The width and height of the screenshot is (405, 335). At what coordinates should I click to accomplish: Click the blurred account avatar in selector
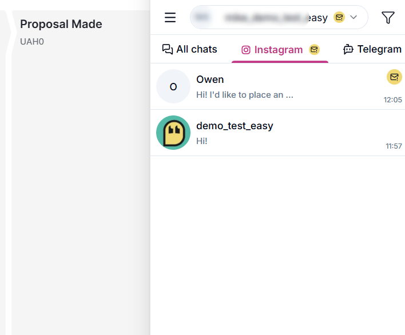pyautogui.click(x=202, y=17)
